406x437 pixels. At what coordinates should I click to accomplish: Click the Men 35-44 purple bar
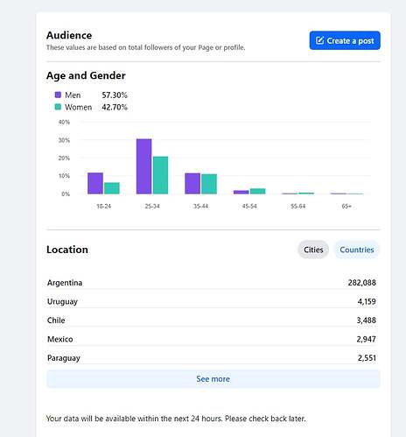tap(192, 184)
